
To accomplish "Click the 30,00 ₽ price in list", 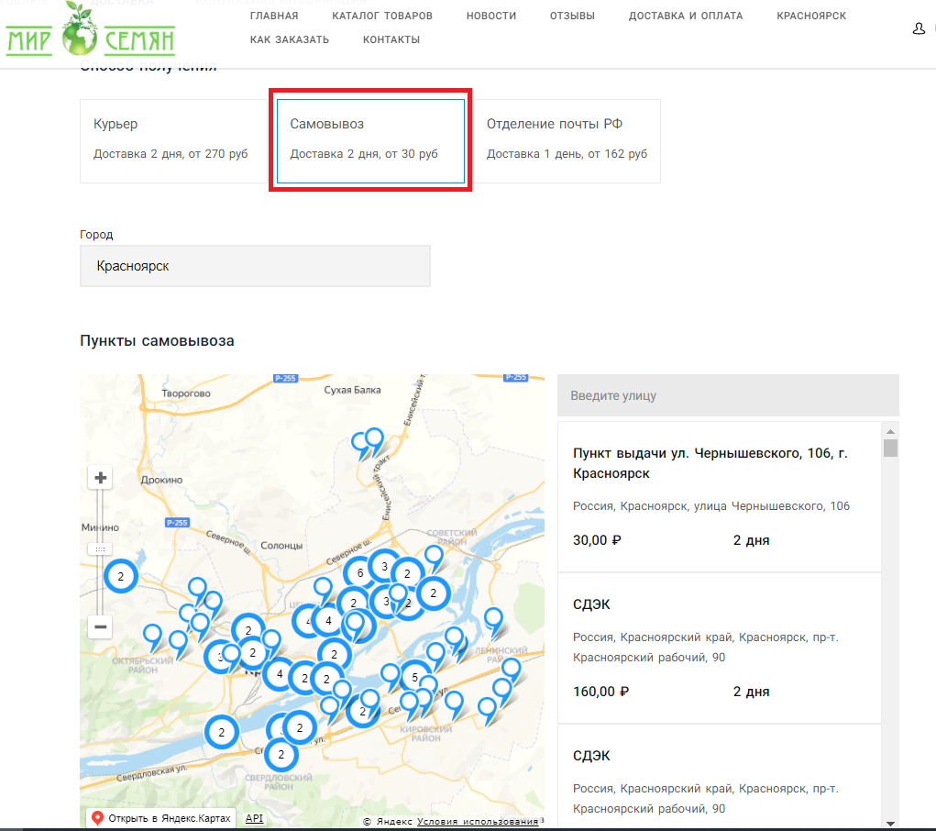I will (597, 540).
